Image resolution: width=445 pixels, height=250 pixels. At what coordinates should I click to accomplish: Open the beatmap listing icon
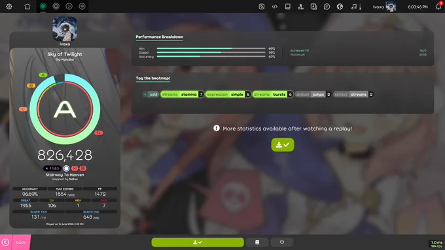click(x=313, y=7)
